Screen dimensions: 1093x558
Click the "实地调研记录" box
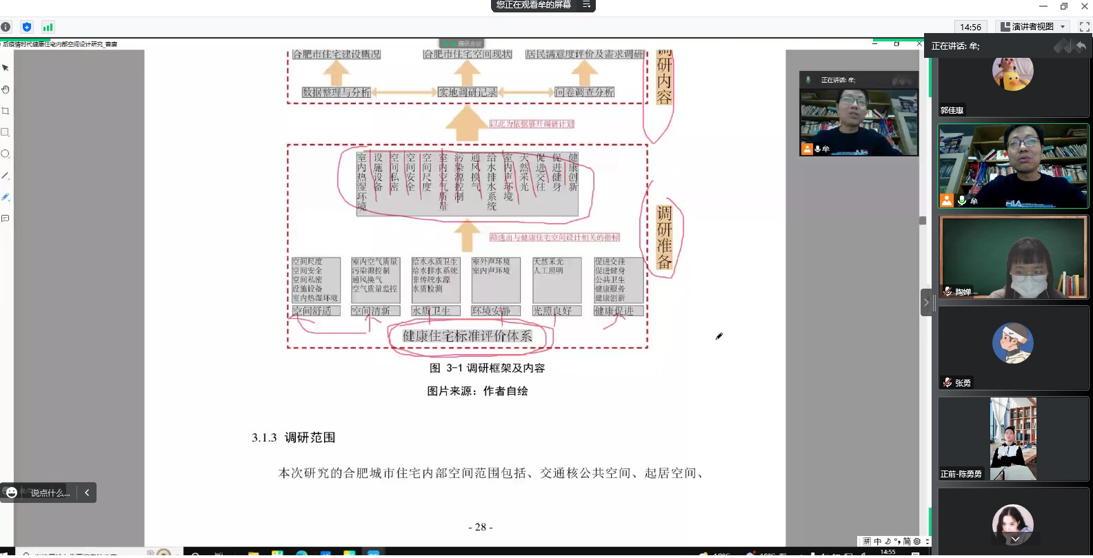pos(468,92)
